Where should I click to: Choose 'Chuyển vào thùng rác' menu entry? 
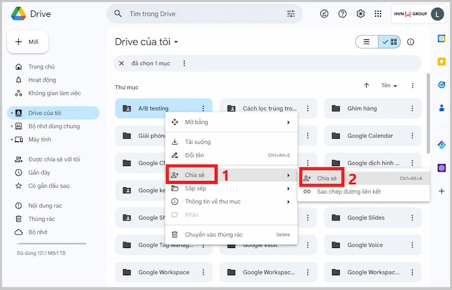[231, 234]
